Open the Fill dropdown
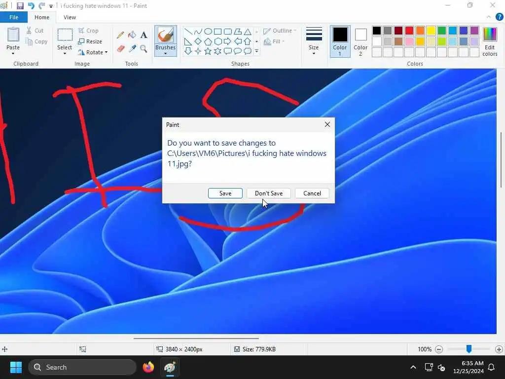This screenshot has width=505, height=379. pos(274,41)
